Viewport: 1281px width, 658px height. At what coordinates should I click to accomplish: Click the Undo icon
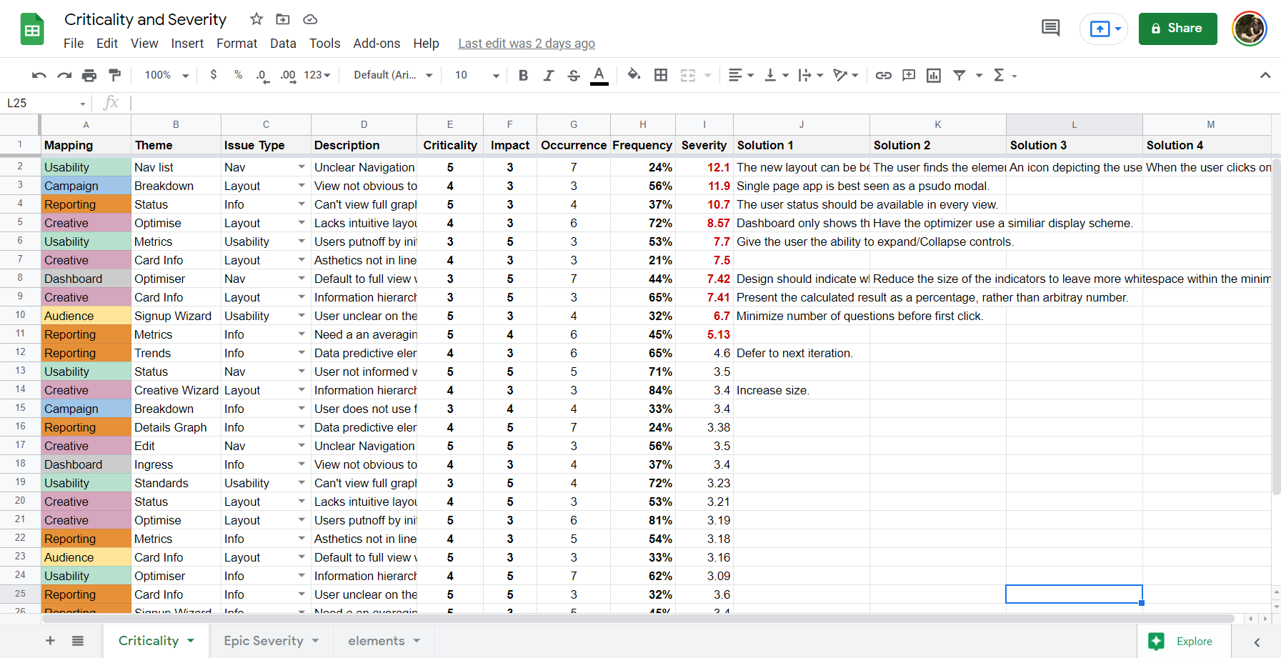[x=39, y=75]
